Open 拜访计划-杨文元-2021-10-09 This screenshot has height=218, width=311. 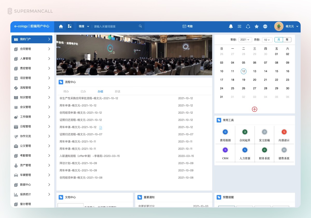point(78,163)
